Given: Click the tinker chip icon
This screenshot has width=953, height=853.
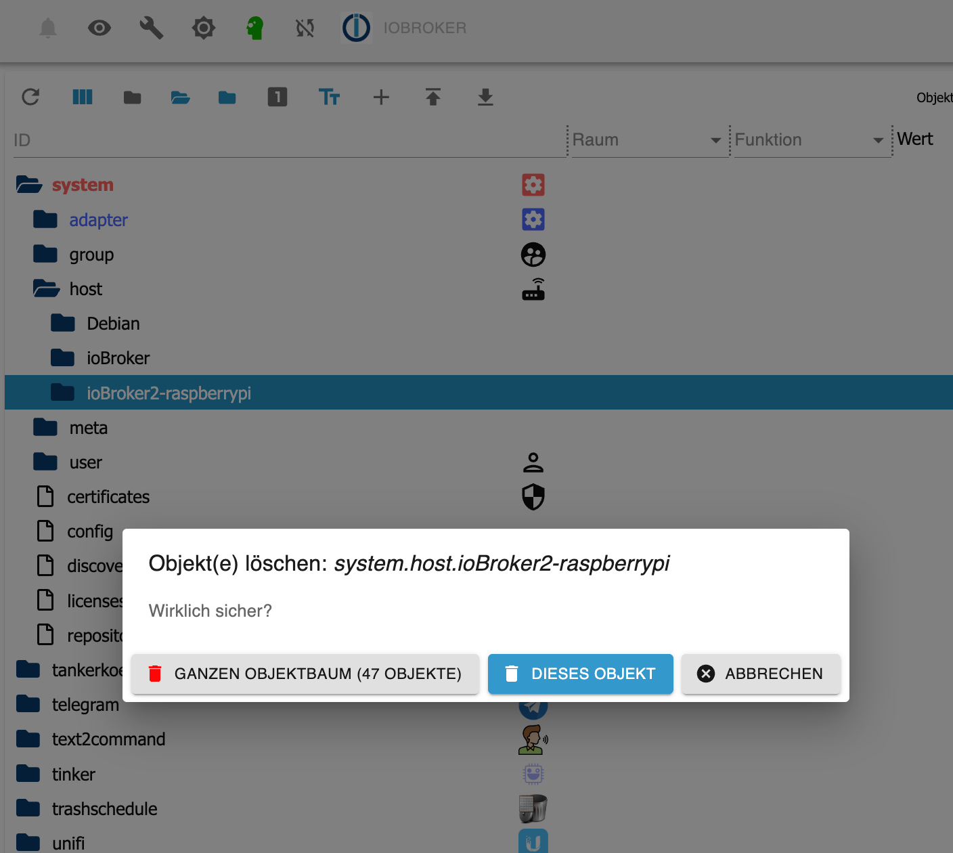Looking at the screenshot, I should pyautogui.click(x=533, y=774).
